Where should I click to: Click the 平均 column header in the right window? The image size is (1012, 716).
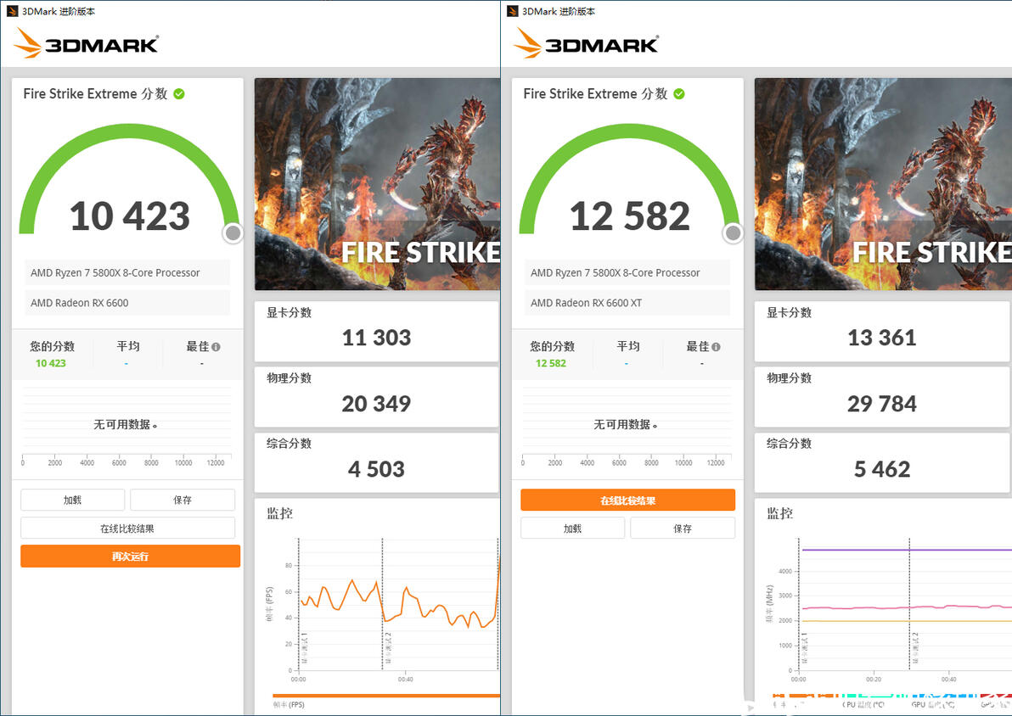point(628,346)
